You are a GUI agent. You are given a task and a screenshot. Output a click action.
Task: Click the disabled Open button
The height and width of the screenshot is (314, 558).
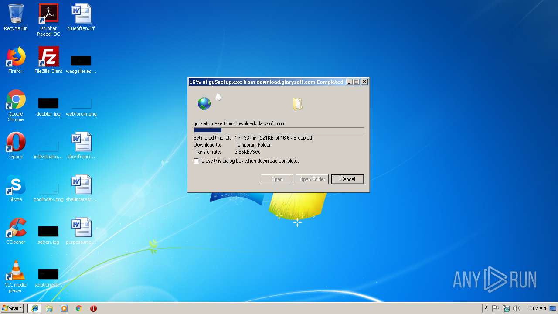[x=277, y=179]
